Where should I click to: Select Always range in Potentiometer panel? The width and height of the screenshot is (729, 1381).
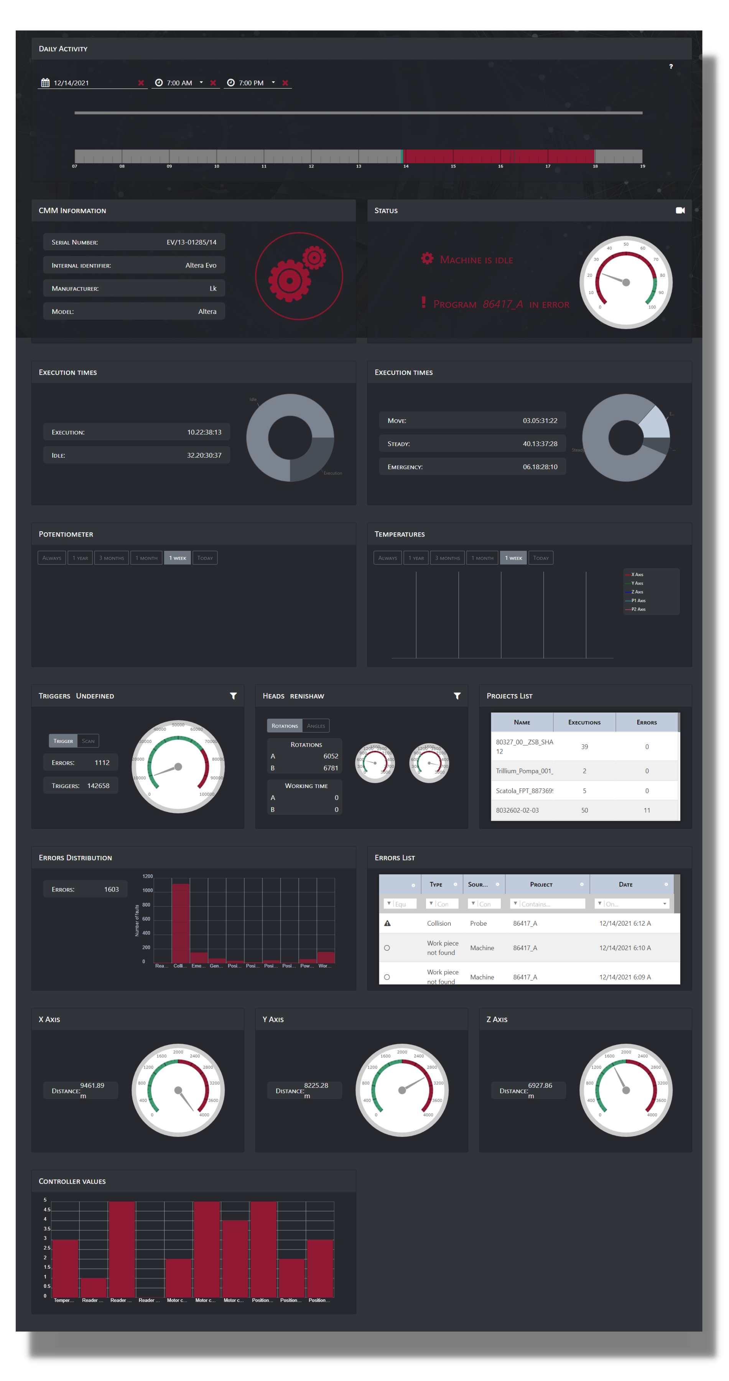(52, 558)
